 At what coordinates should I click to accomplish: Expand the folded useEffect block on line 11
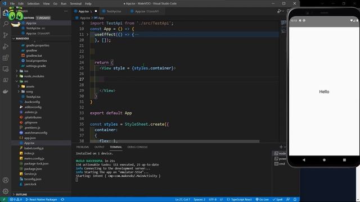tap(88, 35)
